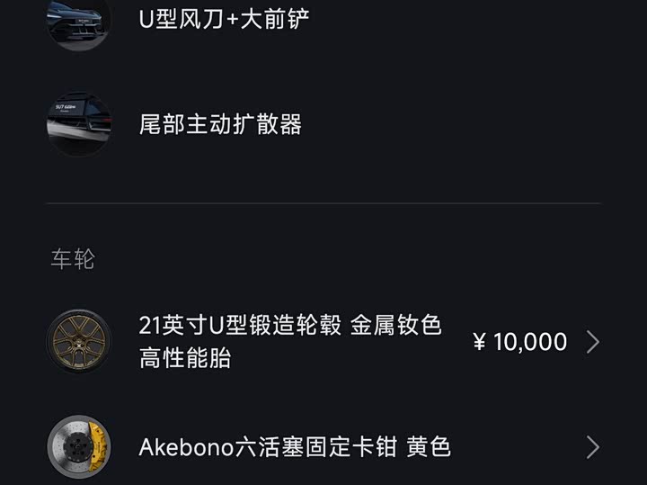Expand the Akebono caliper row chevron
The width and height of the screenshot is (647, 485).
(x=592, y=447)
